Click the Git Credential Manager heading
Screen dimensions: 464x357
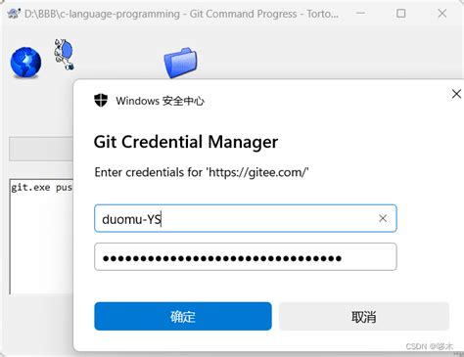[186, 142]
